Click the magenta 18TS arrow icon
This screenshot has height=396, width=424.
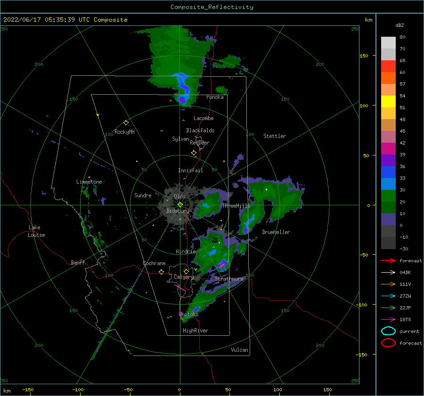pos(388,320)
